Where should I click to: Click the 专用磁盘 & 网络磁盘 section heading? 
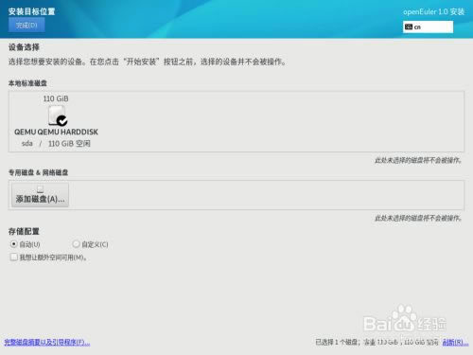pyautogui.click(x=38, y=172)
